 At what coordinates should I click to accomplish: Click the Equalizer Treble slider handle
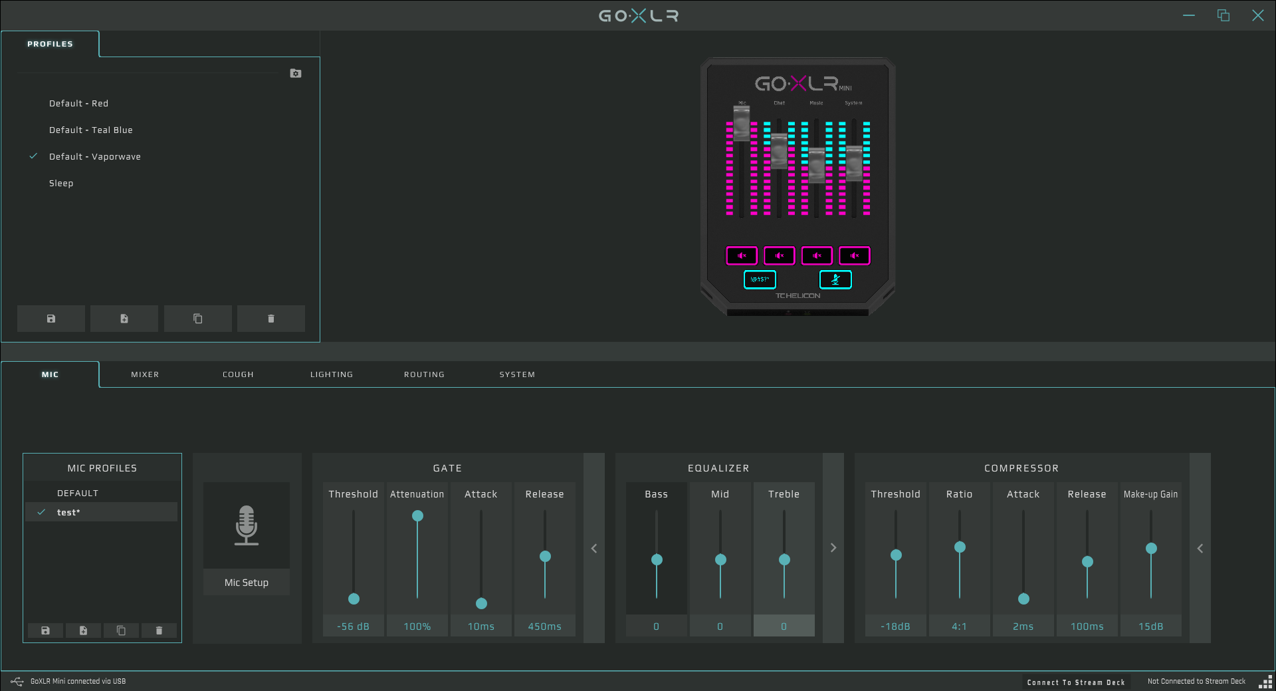pyautogui.click(x=784, y=560)
